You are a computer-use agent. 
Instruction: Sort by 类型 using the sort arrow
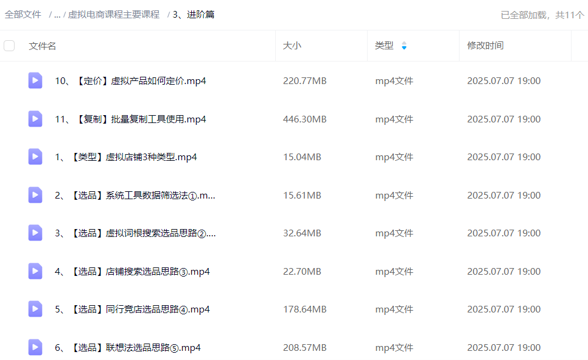click(404, 46)
